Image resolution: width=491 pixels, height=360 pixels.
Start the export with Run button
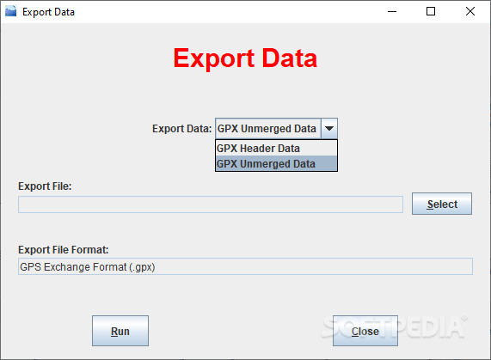coord(120,331)
